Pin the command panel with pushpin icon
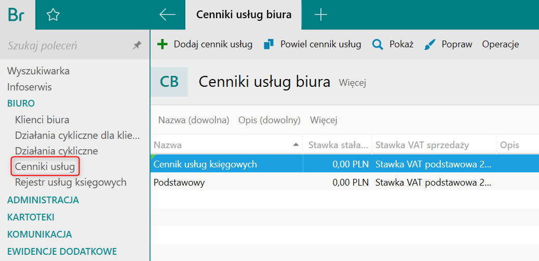This screenshot has height=261, width=539. [137, 45]
